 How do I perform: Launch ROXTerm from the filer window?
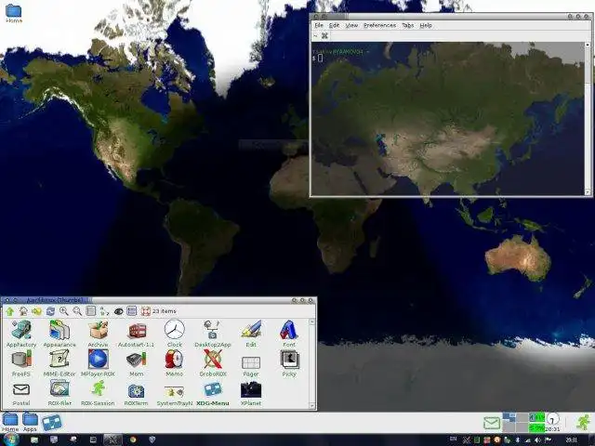point(137,394)
